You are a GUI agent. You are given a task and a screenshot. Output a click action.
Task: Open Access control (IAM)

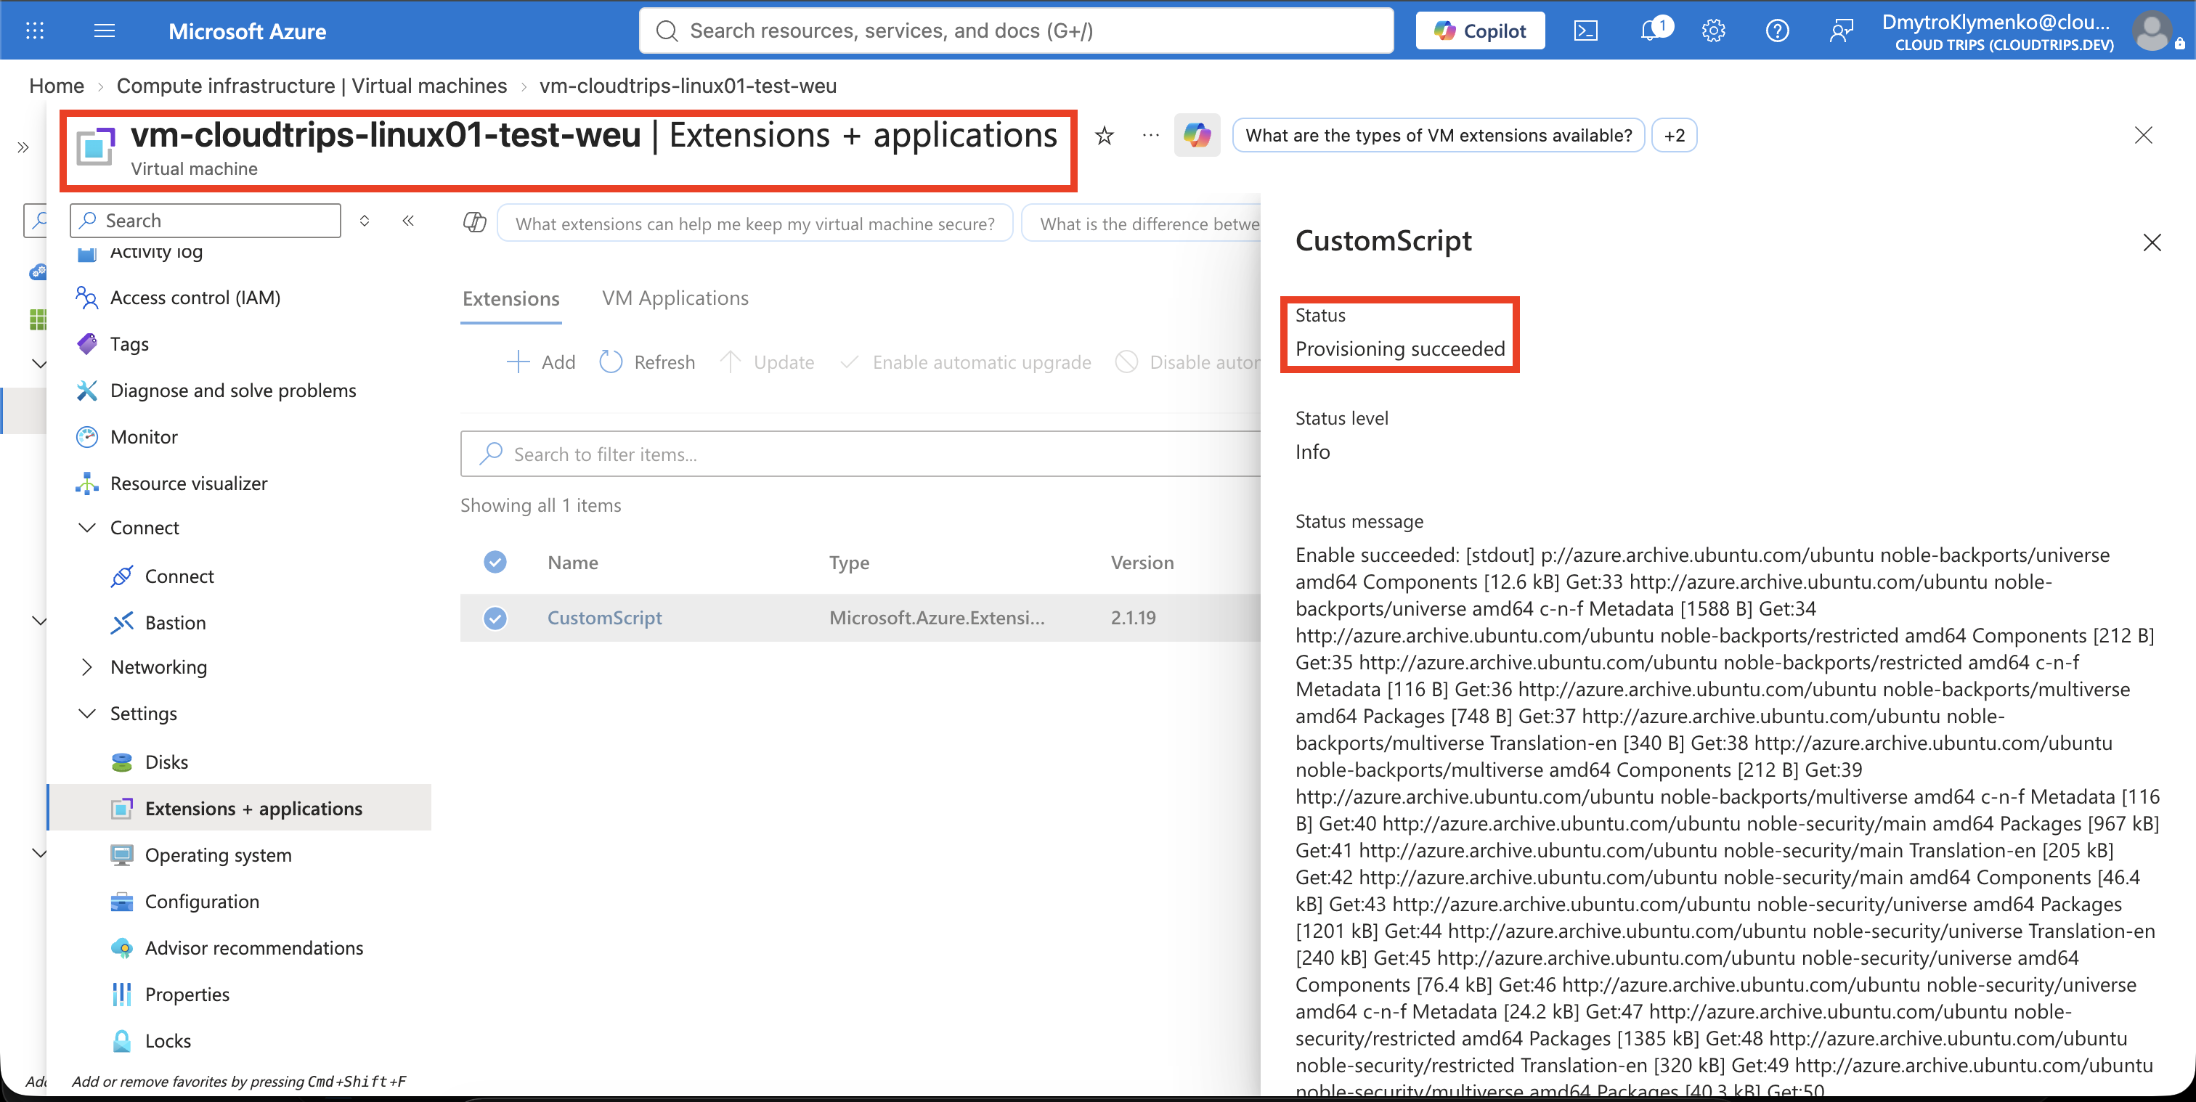click(x=195, y=298)
